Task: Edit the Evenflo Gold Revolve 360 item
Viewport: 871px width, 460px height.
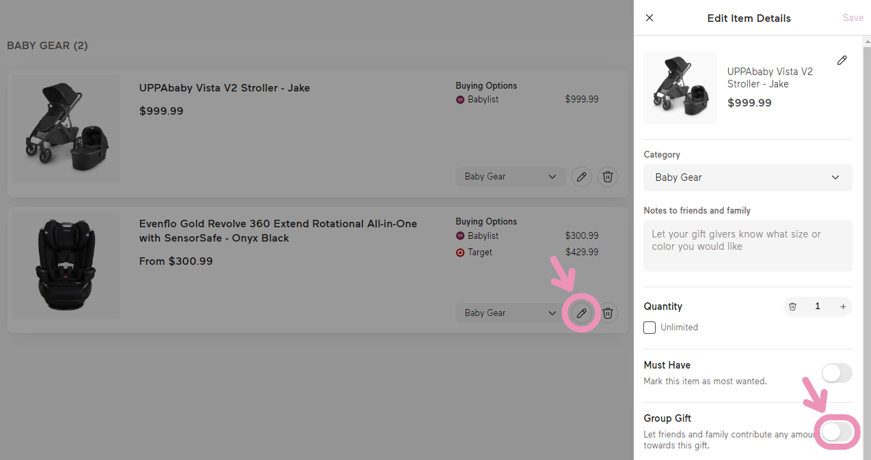Action: click(x=582, y=313)
